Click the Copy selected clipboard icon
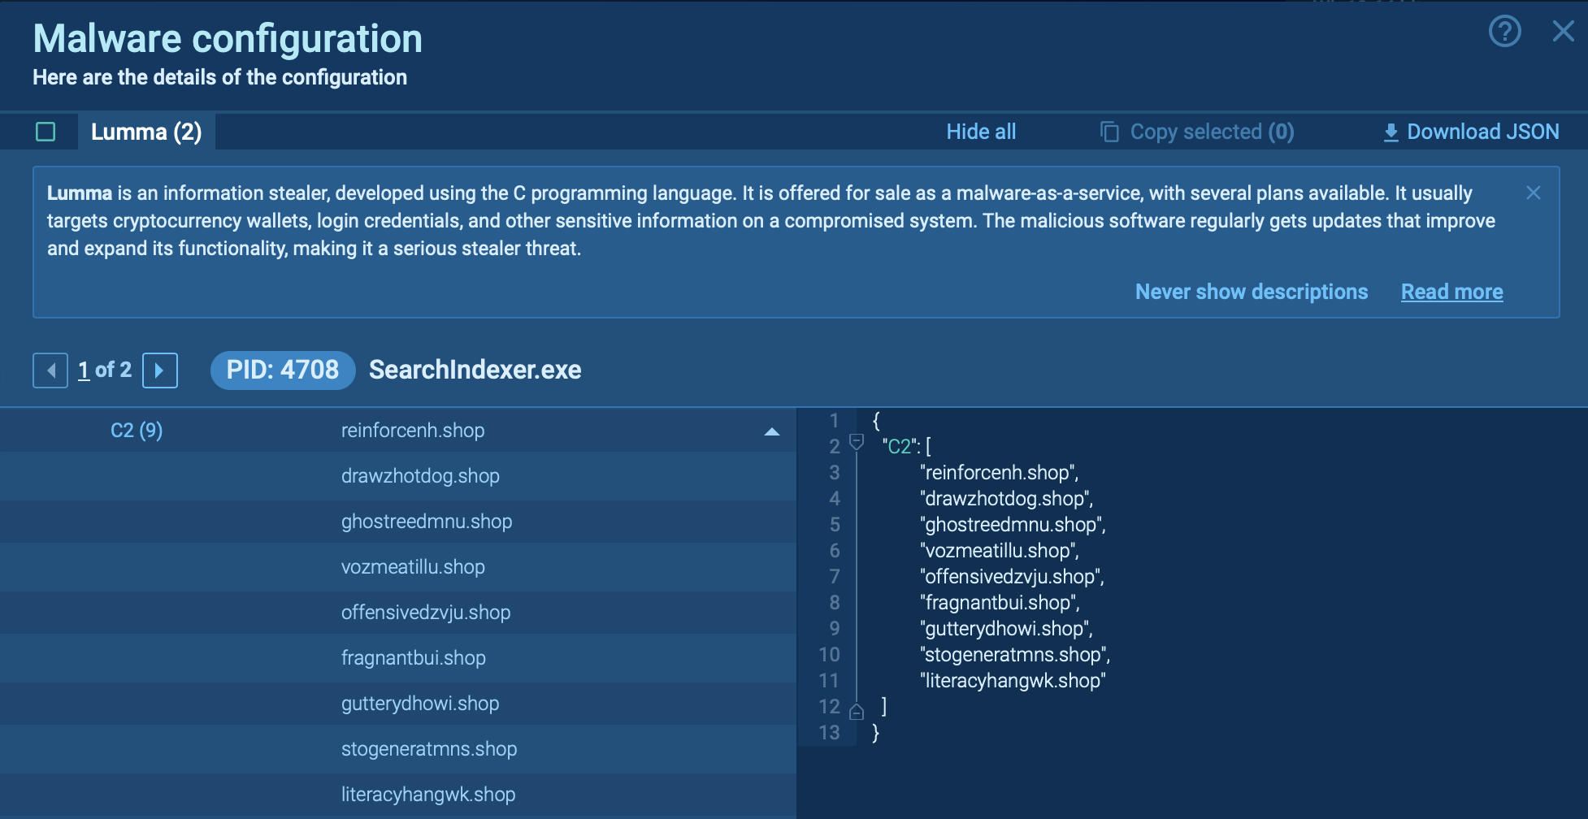 (1109, 132)
